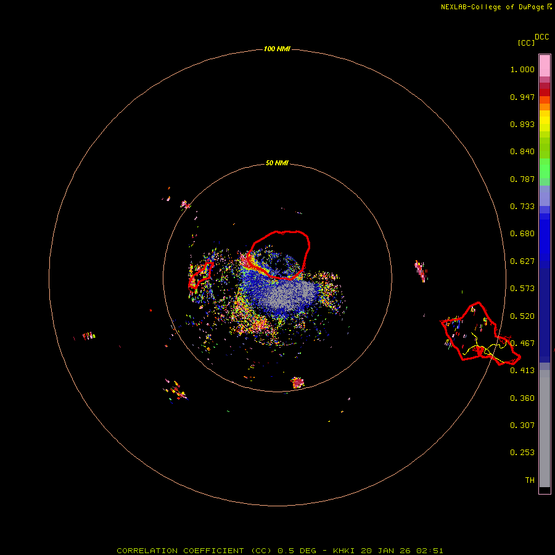Select the 0.253 scale value
Screen dimensions: 555x555
(x=522, y=453)
